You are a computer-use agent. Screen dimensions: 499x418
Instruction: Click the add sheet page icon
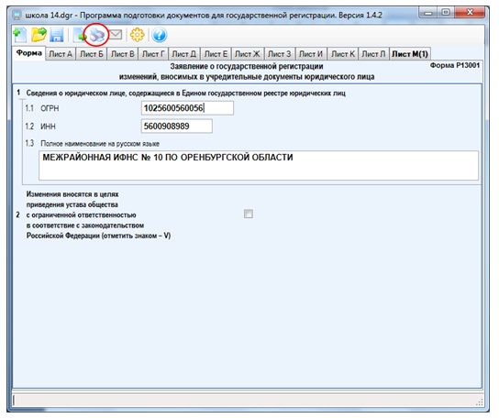79,35
